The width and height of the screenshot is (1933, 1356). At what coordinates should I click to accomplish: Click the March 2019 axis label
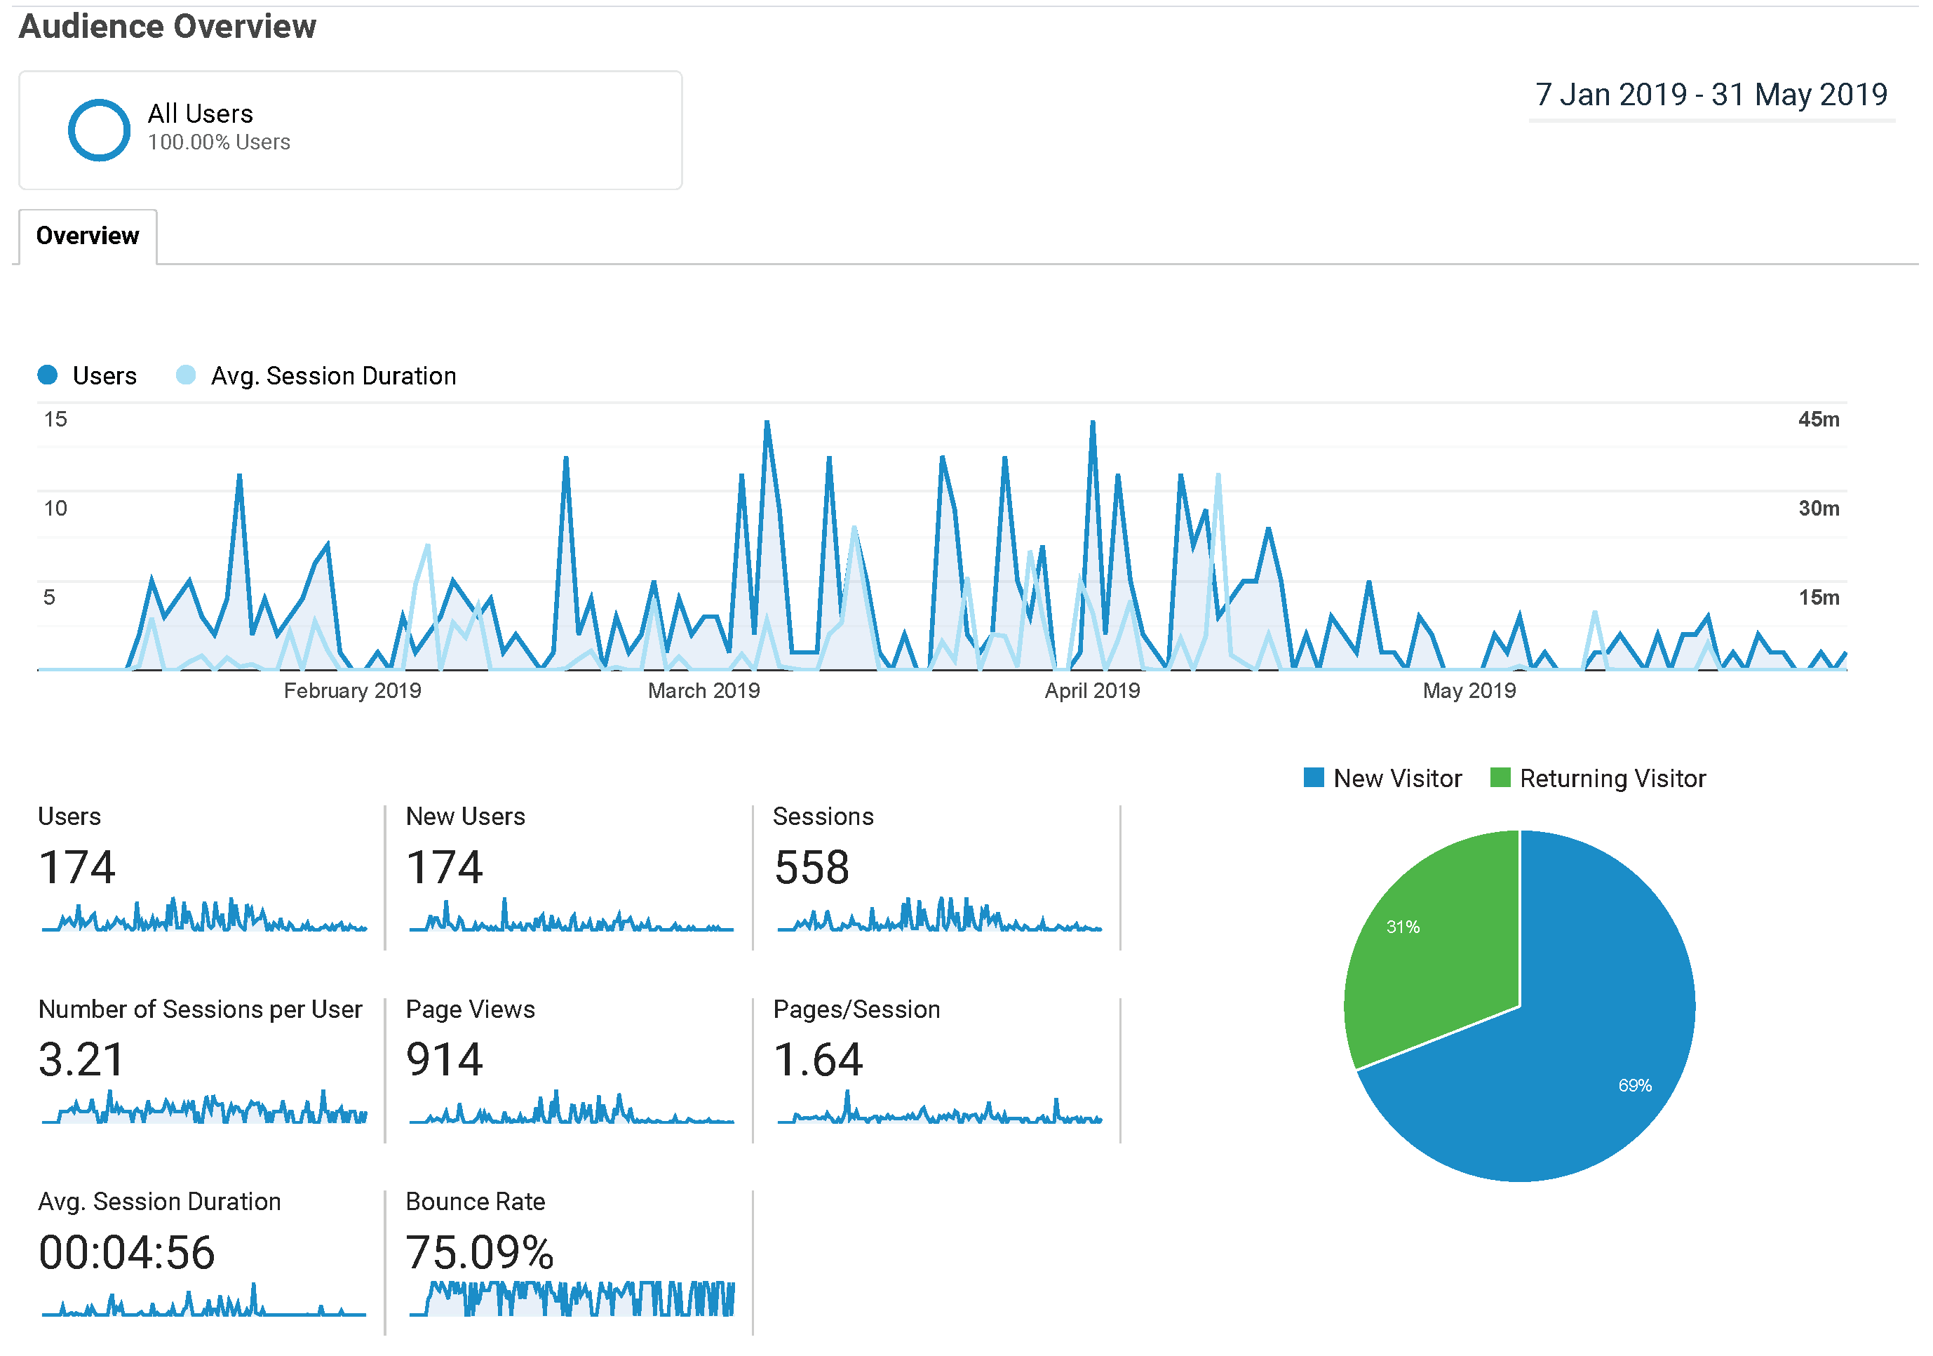(705, 692)
